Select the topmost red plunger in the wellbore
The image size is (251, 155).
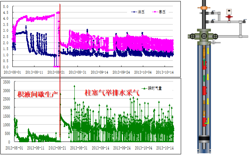coord(205,65)
